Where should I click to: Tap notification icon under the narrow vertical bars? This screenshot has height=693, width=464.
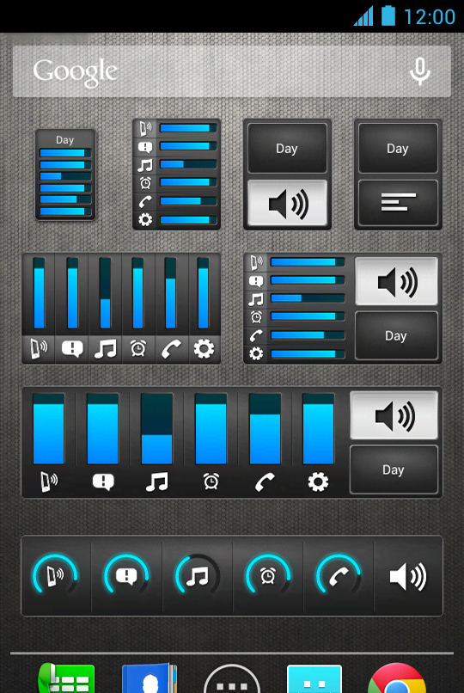pos(72,349)
